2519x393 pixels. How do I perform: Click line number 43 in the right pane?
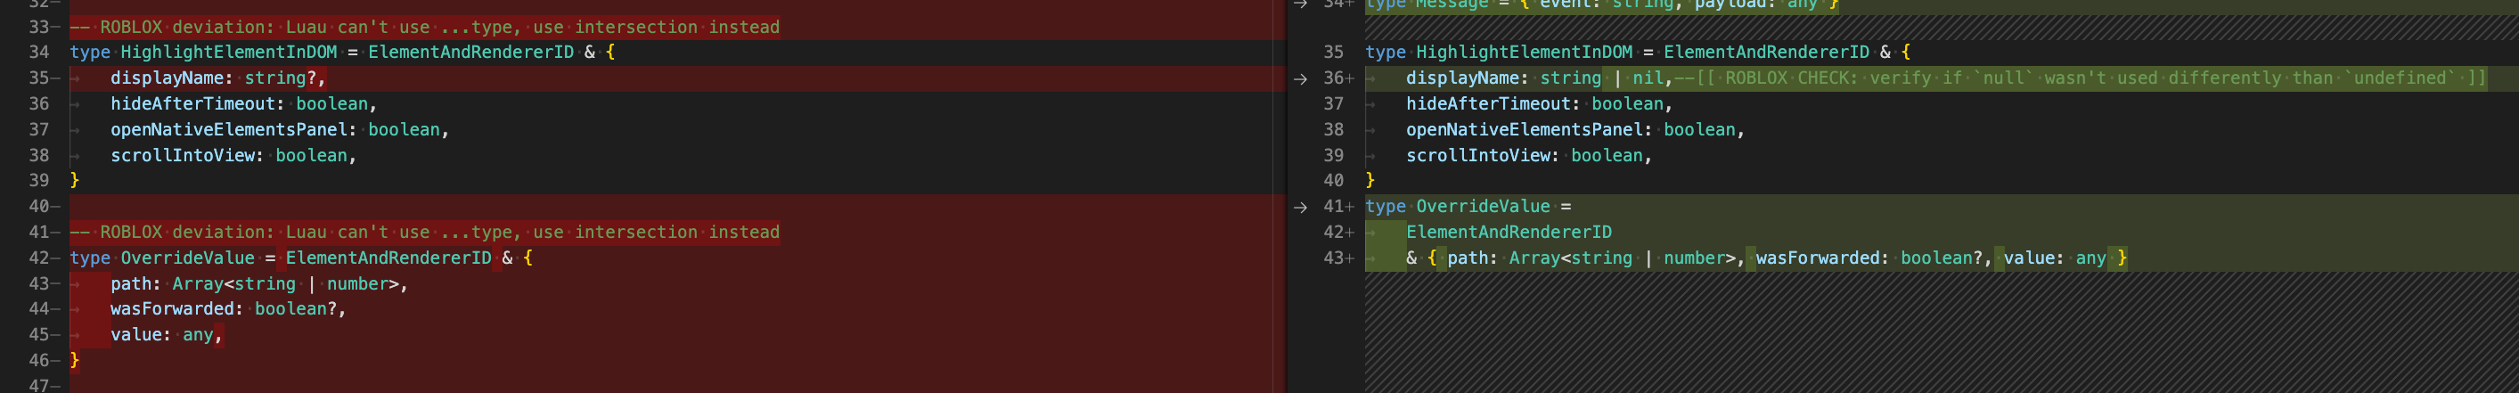pos(1333,259)
